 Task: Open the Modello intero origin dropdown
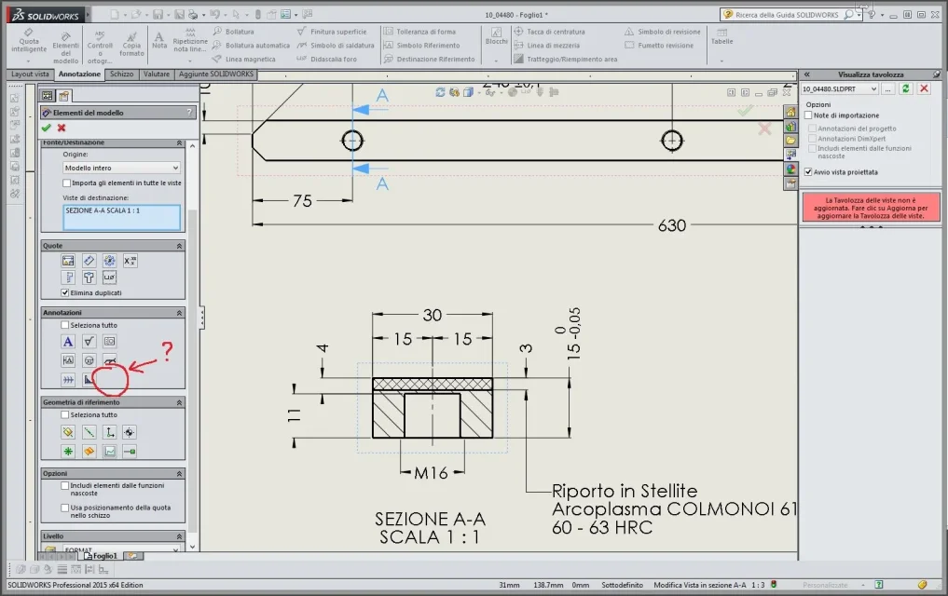(121, 168)
